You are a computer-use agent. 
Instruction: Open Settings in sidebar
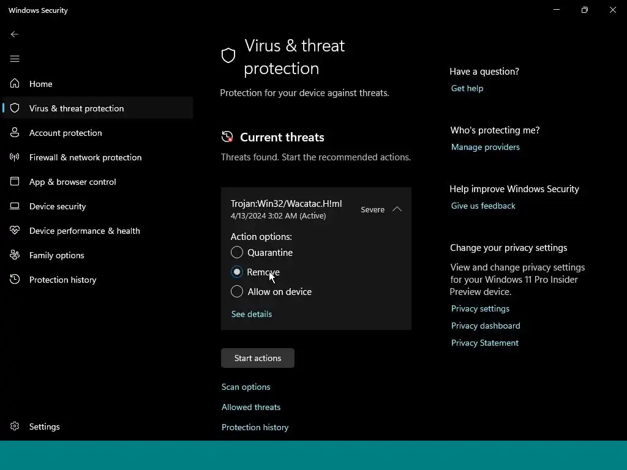tap(98, 427)
